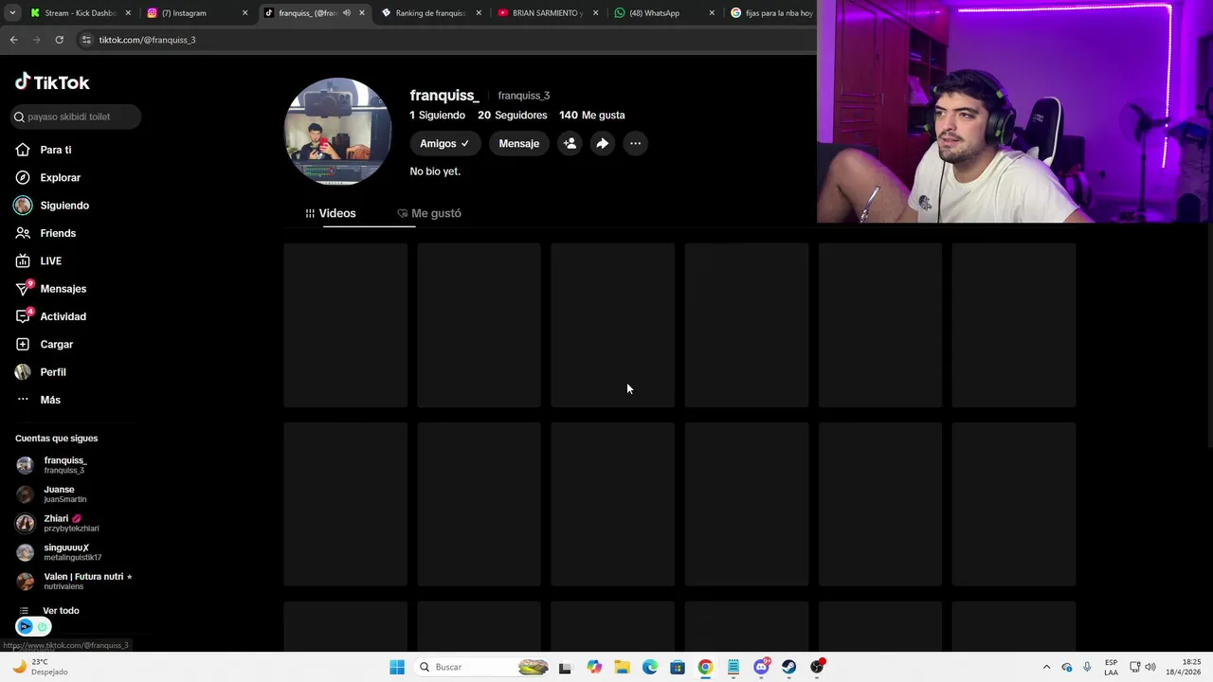Expand Ver todo followed accounts
The width and height of the screenshot is (1213, 682).
[49, 611]
